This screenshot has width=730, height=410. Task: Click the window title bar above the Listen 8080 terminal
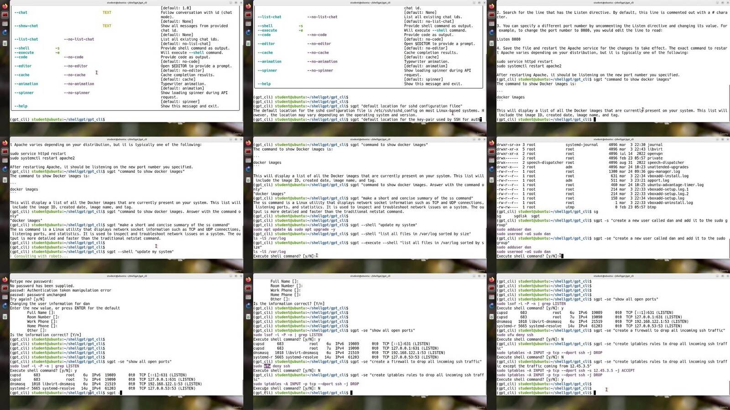point(613,2)
